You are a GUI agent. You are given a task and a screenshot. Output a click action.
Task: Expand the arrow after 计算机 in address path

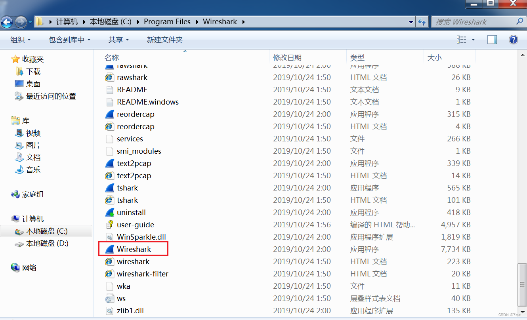click(x=84, y=22)
